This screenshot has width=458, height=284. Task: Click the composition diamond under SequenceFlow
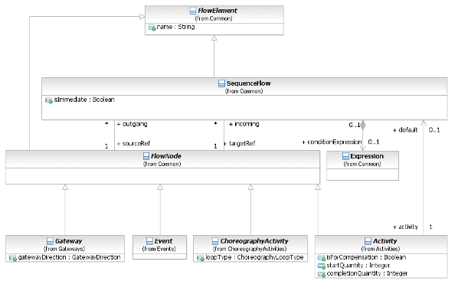point(363,126)
